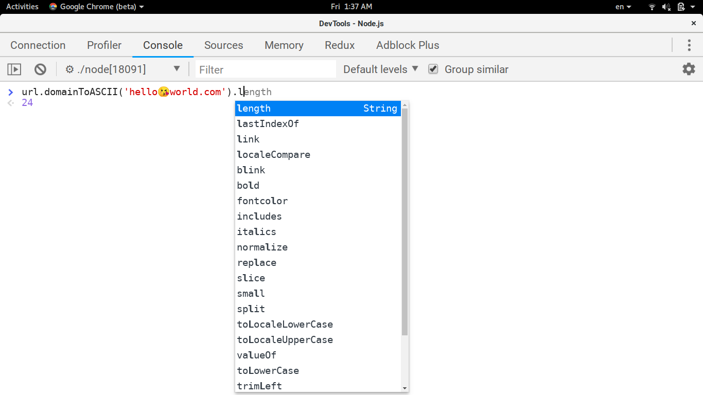Viewport: 703px width, 395px height.
Task: Click the Chrome icon in top bar
Action: (x=53, y=7)
